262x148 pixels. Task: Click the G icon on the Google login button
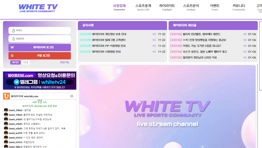pyautogui.click(x=12, y=55)
